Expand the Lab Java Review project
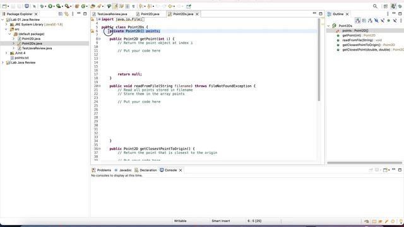Viewport: 404px width, 227px height. (x=3, y=62)
